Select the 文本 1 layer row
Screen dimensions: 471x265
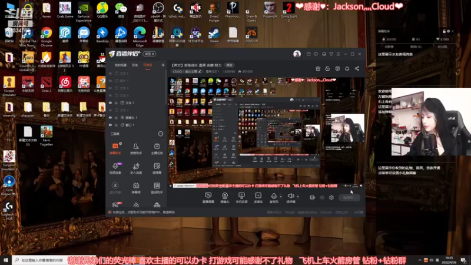(x=137, y=102)
